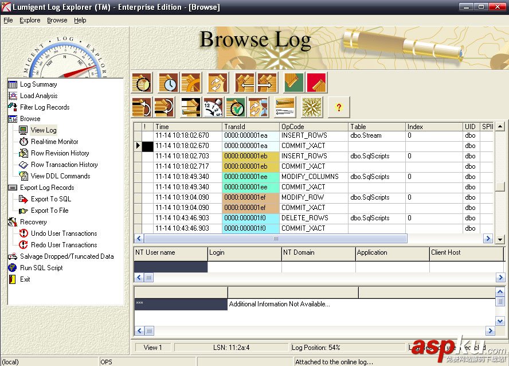The width and height of the screenshot is (509, 366).
Task: Click the log grid vertical scrollbar down arrow
Action: point(500,240)
